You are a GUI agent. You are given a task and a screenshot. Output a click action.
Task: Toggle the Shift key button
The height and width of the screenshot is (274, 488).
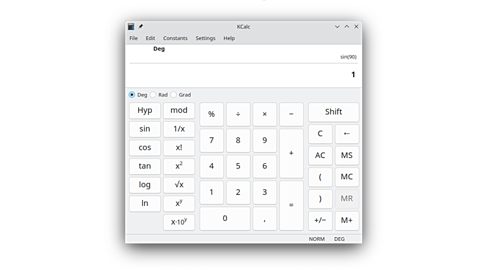point(334,112)
